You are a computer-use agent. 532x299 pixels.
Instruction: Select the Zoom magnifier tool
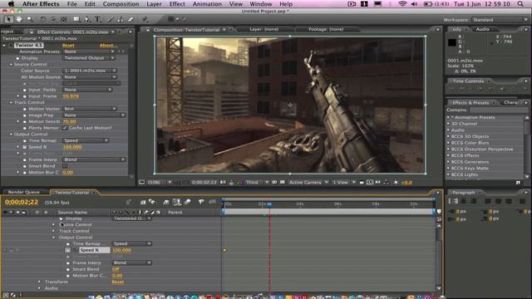point(30,19)
